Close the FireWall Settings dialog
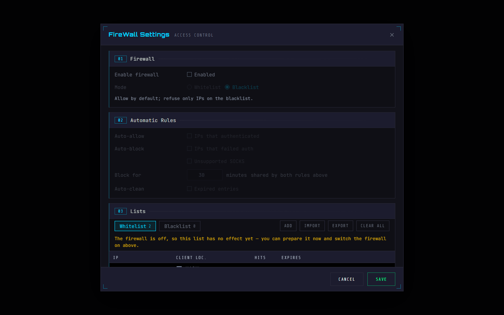Image resolution: width=504 pixels, height=315 pixels. pos(392,35)
